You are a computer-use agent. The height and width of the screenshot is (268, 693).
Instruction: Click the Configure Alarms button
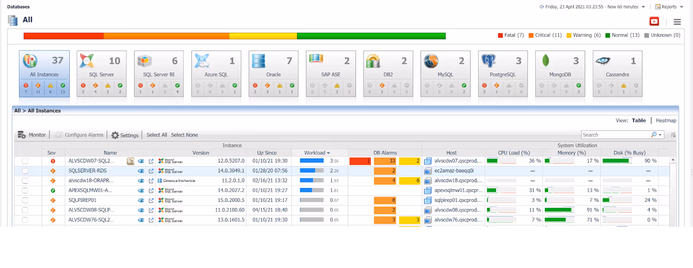79,135
